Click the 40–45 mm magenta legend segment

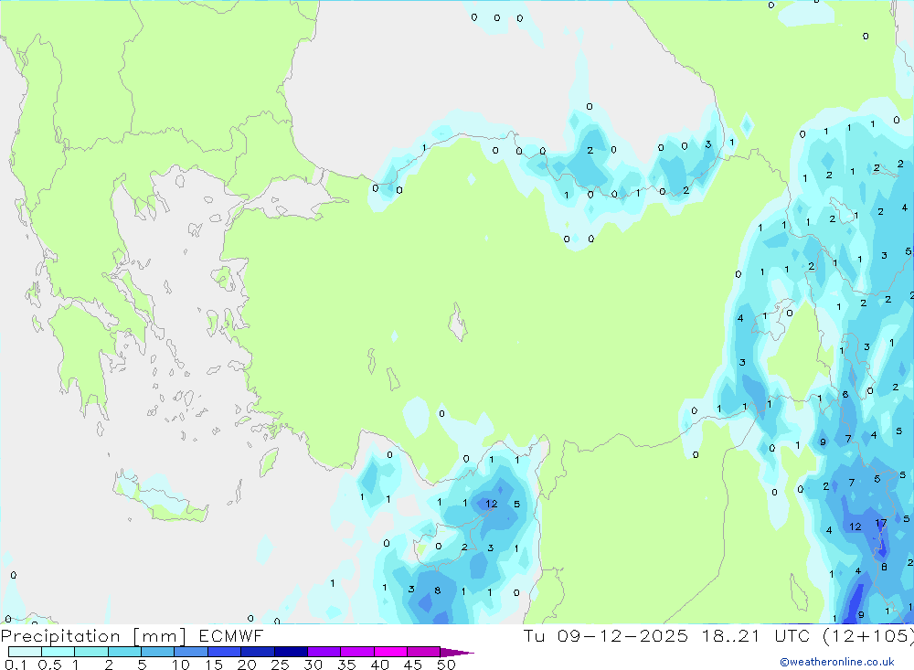(x=390, y=652)
